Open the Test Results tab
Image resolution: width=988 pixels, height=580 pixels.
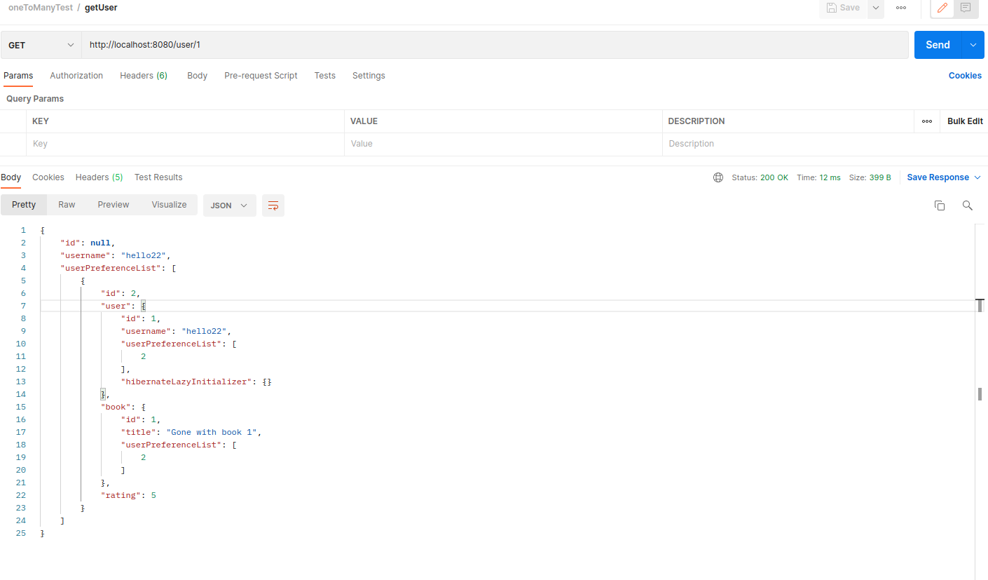(x=158, y=177)
